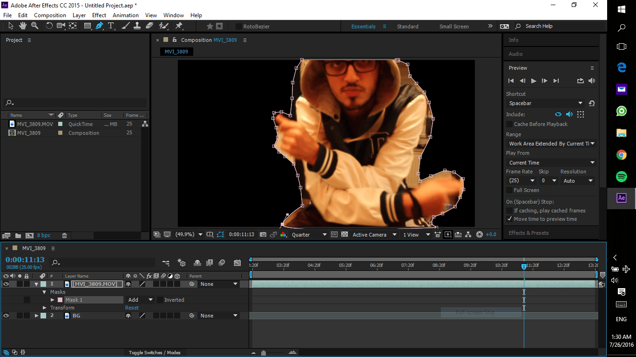Select the Pen tool

click(99, 26)
